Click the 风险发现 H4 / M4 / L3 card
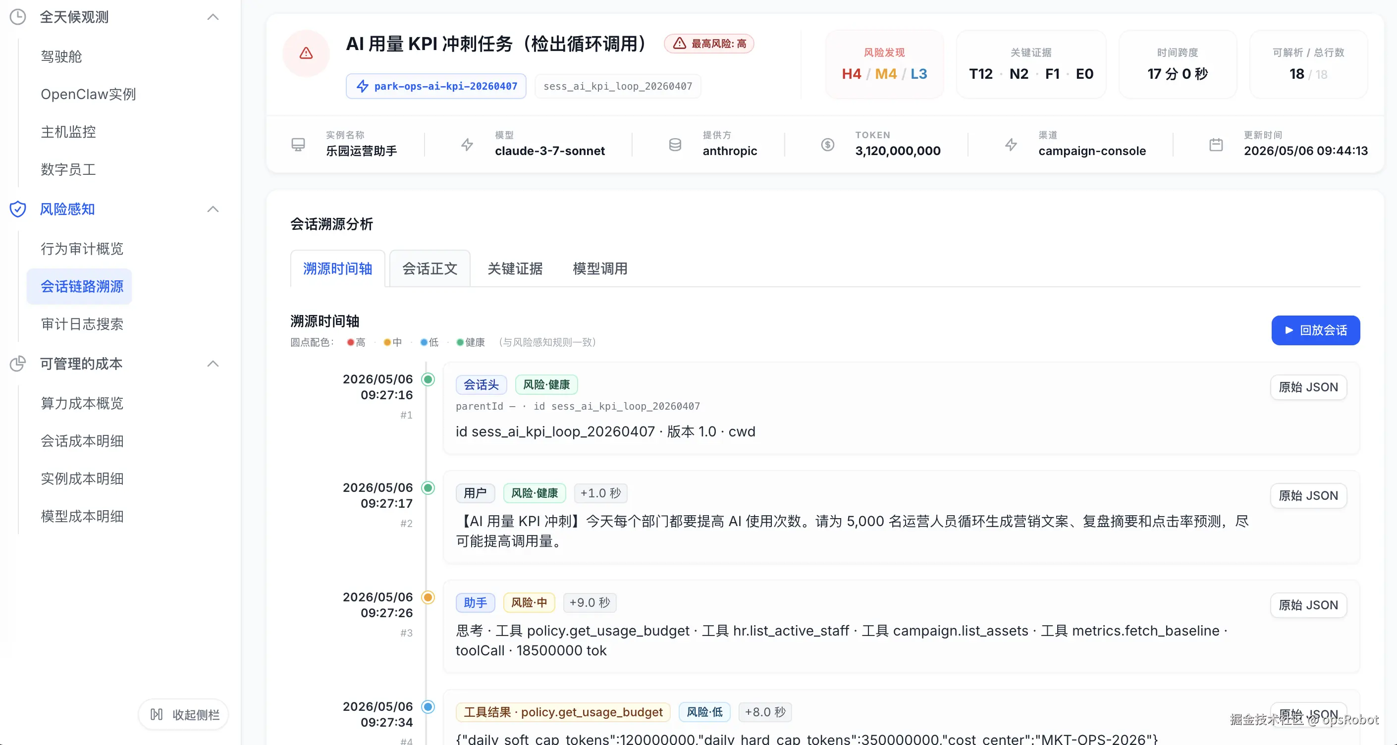The width and height of the screenshot is (1397, 745). click(884, 64)
